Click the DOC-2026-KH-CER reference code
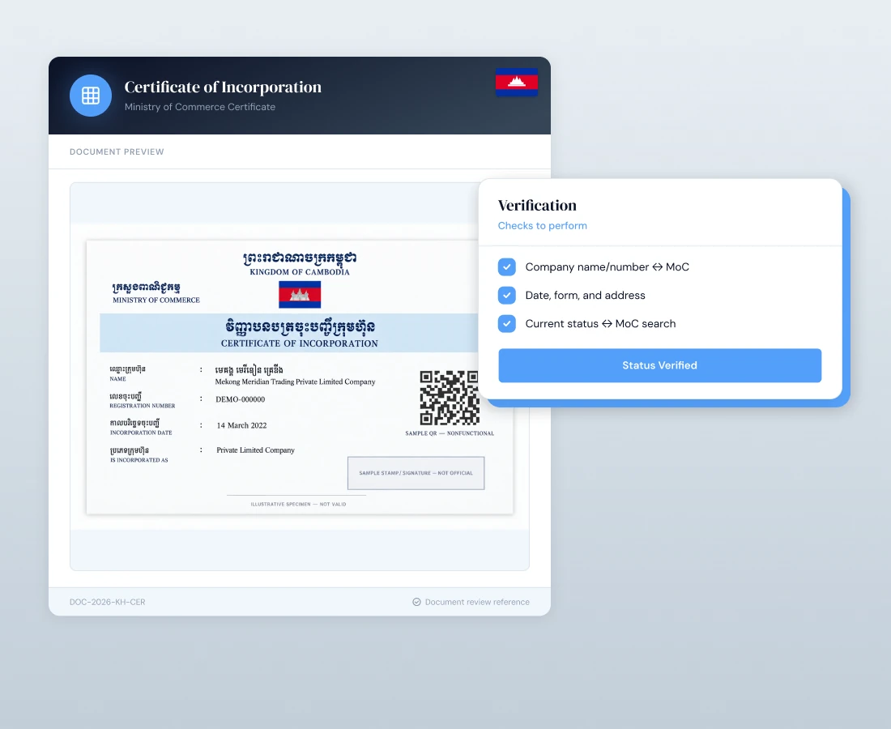 [108, 602]
